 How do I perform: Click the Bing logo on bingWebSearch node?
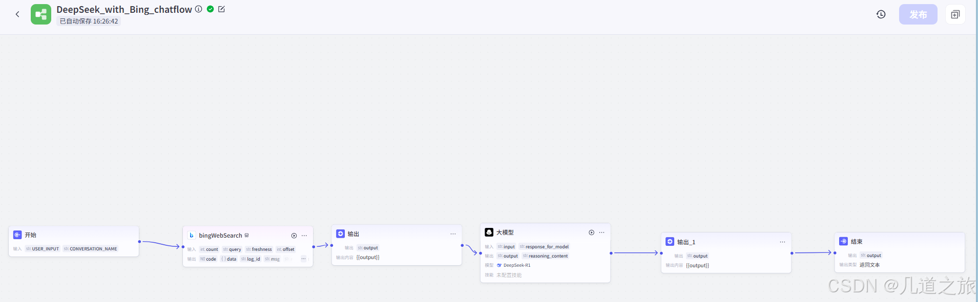192,236
